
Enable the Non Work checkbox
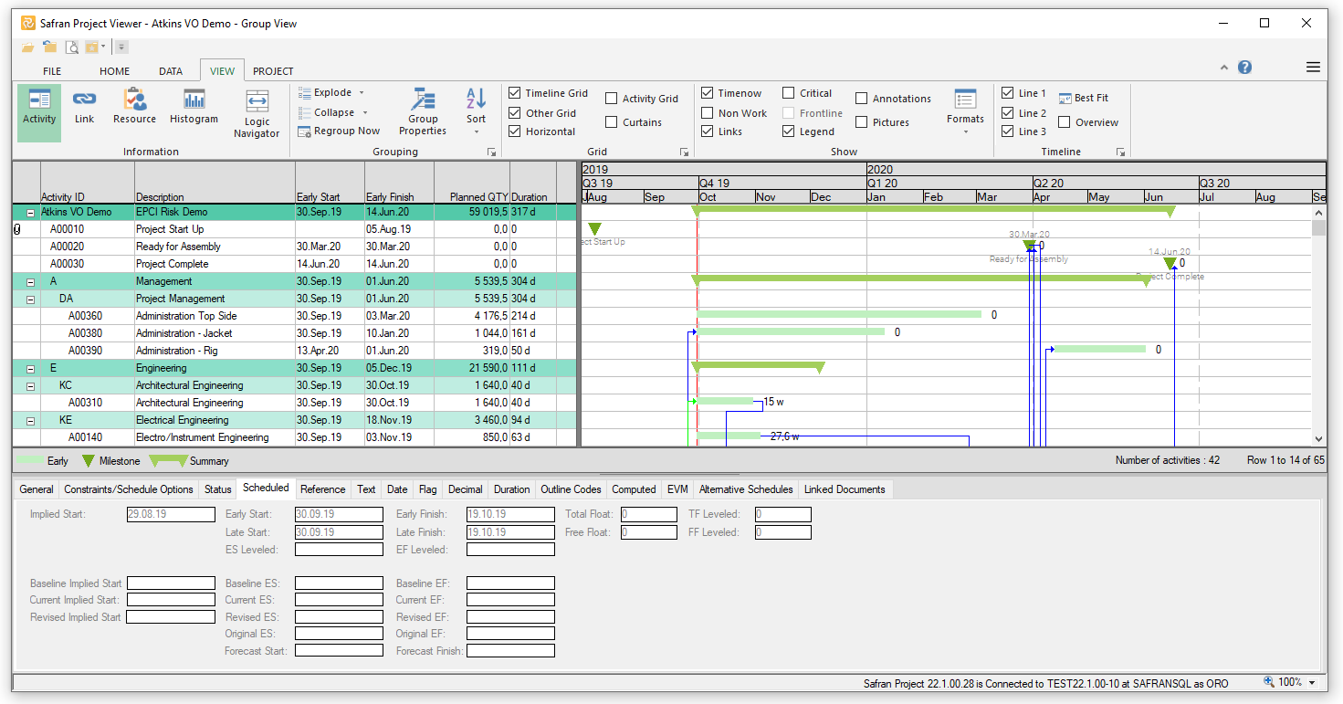[x=708, y=113]
